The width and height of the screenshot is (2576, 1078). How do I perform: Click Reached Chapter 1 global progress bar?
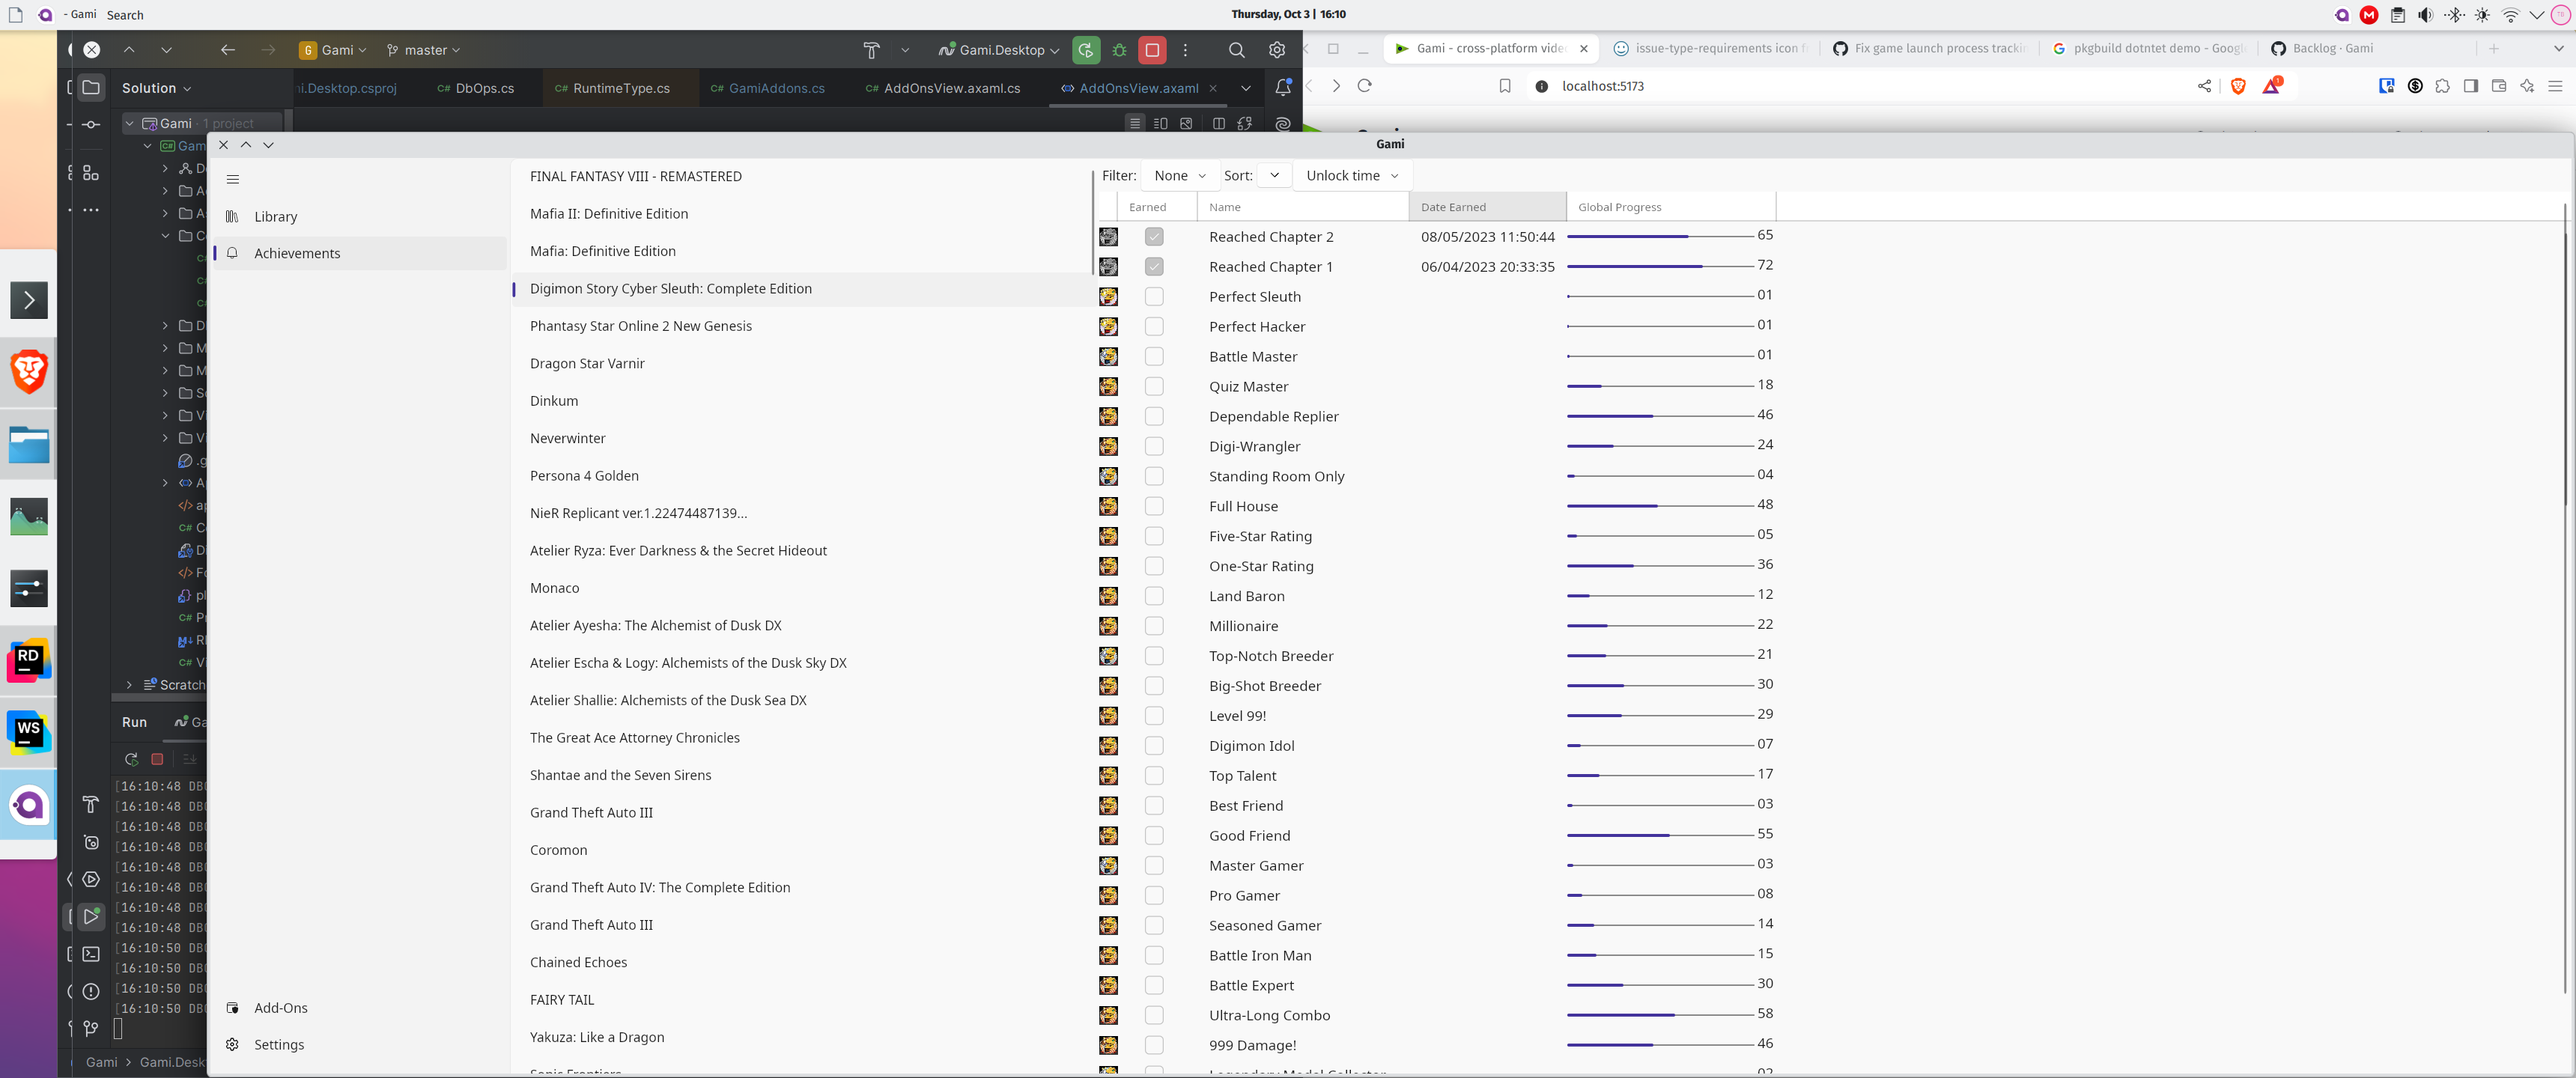[x=1659, y=267]
